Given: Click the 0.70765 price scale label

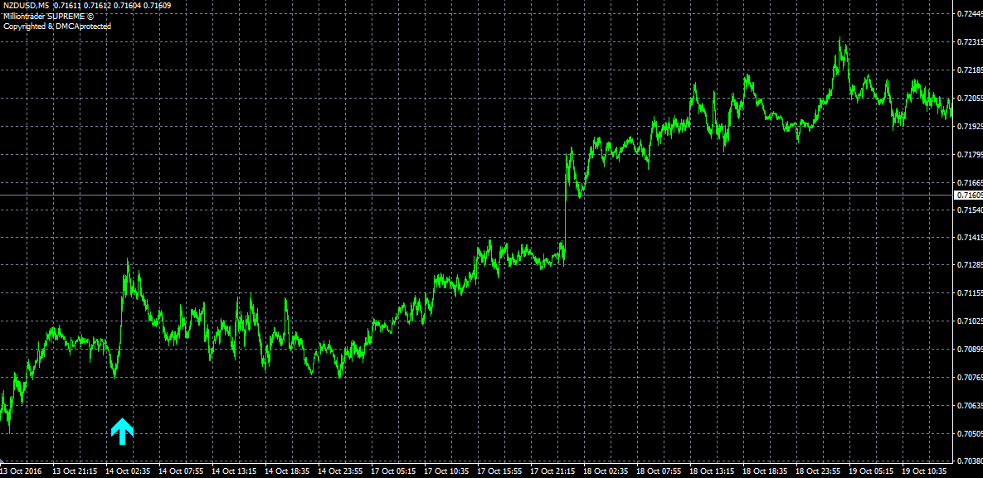Looking at the screenshot, I should coord(971,377).
